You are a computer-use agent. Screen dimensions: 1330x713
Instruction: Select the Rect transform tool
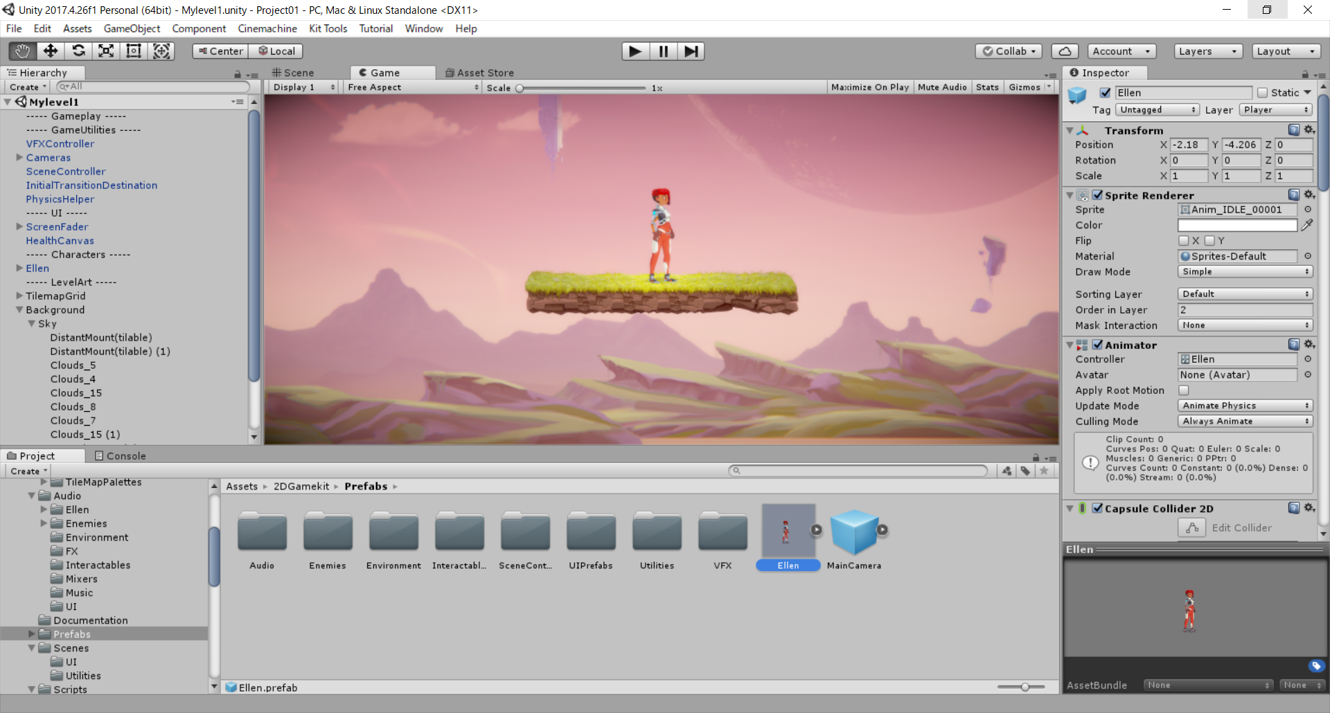(134, 51)
